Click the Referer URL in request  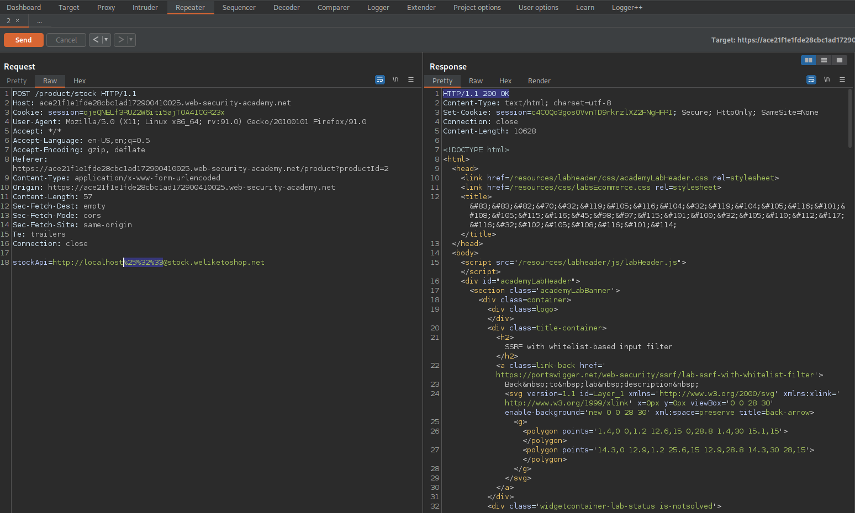pos(200,168)
